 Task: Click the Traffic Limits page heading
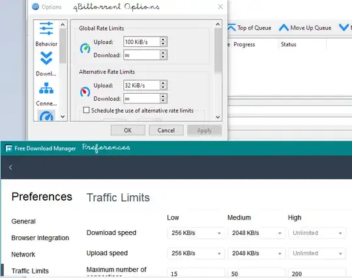click(118, 197)
